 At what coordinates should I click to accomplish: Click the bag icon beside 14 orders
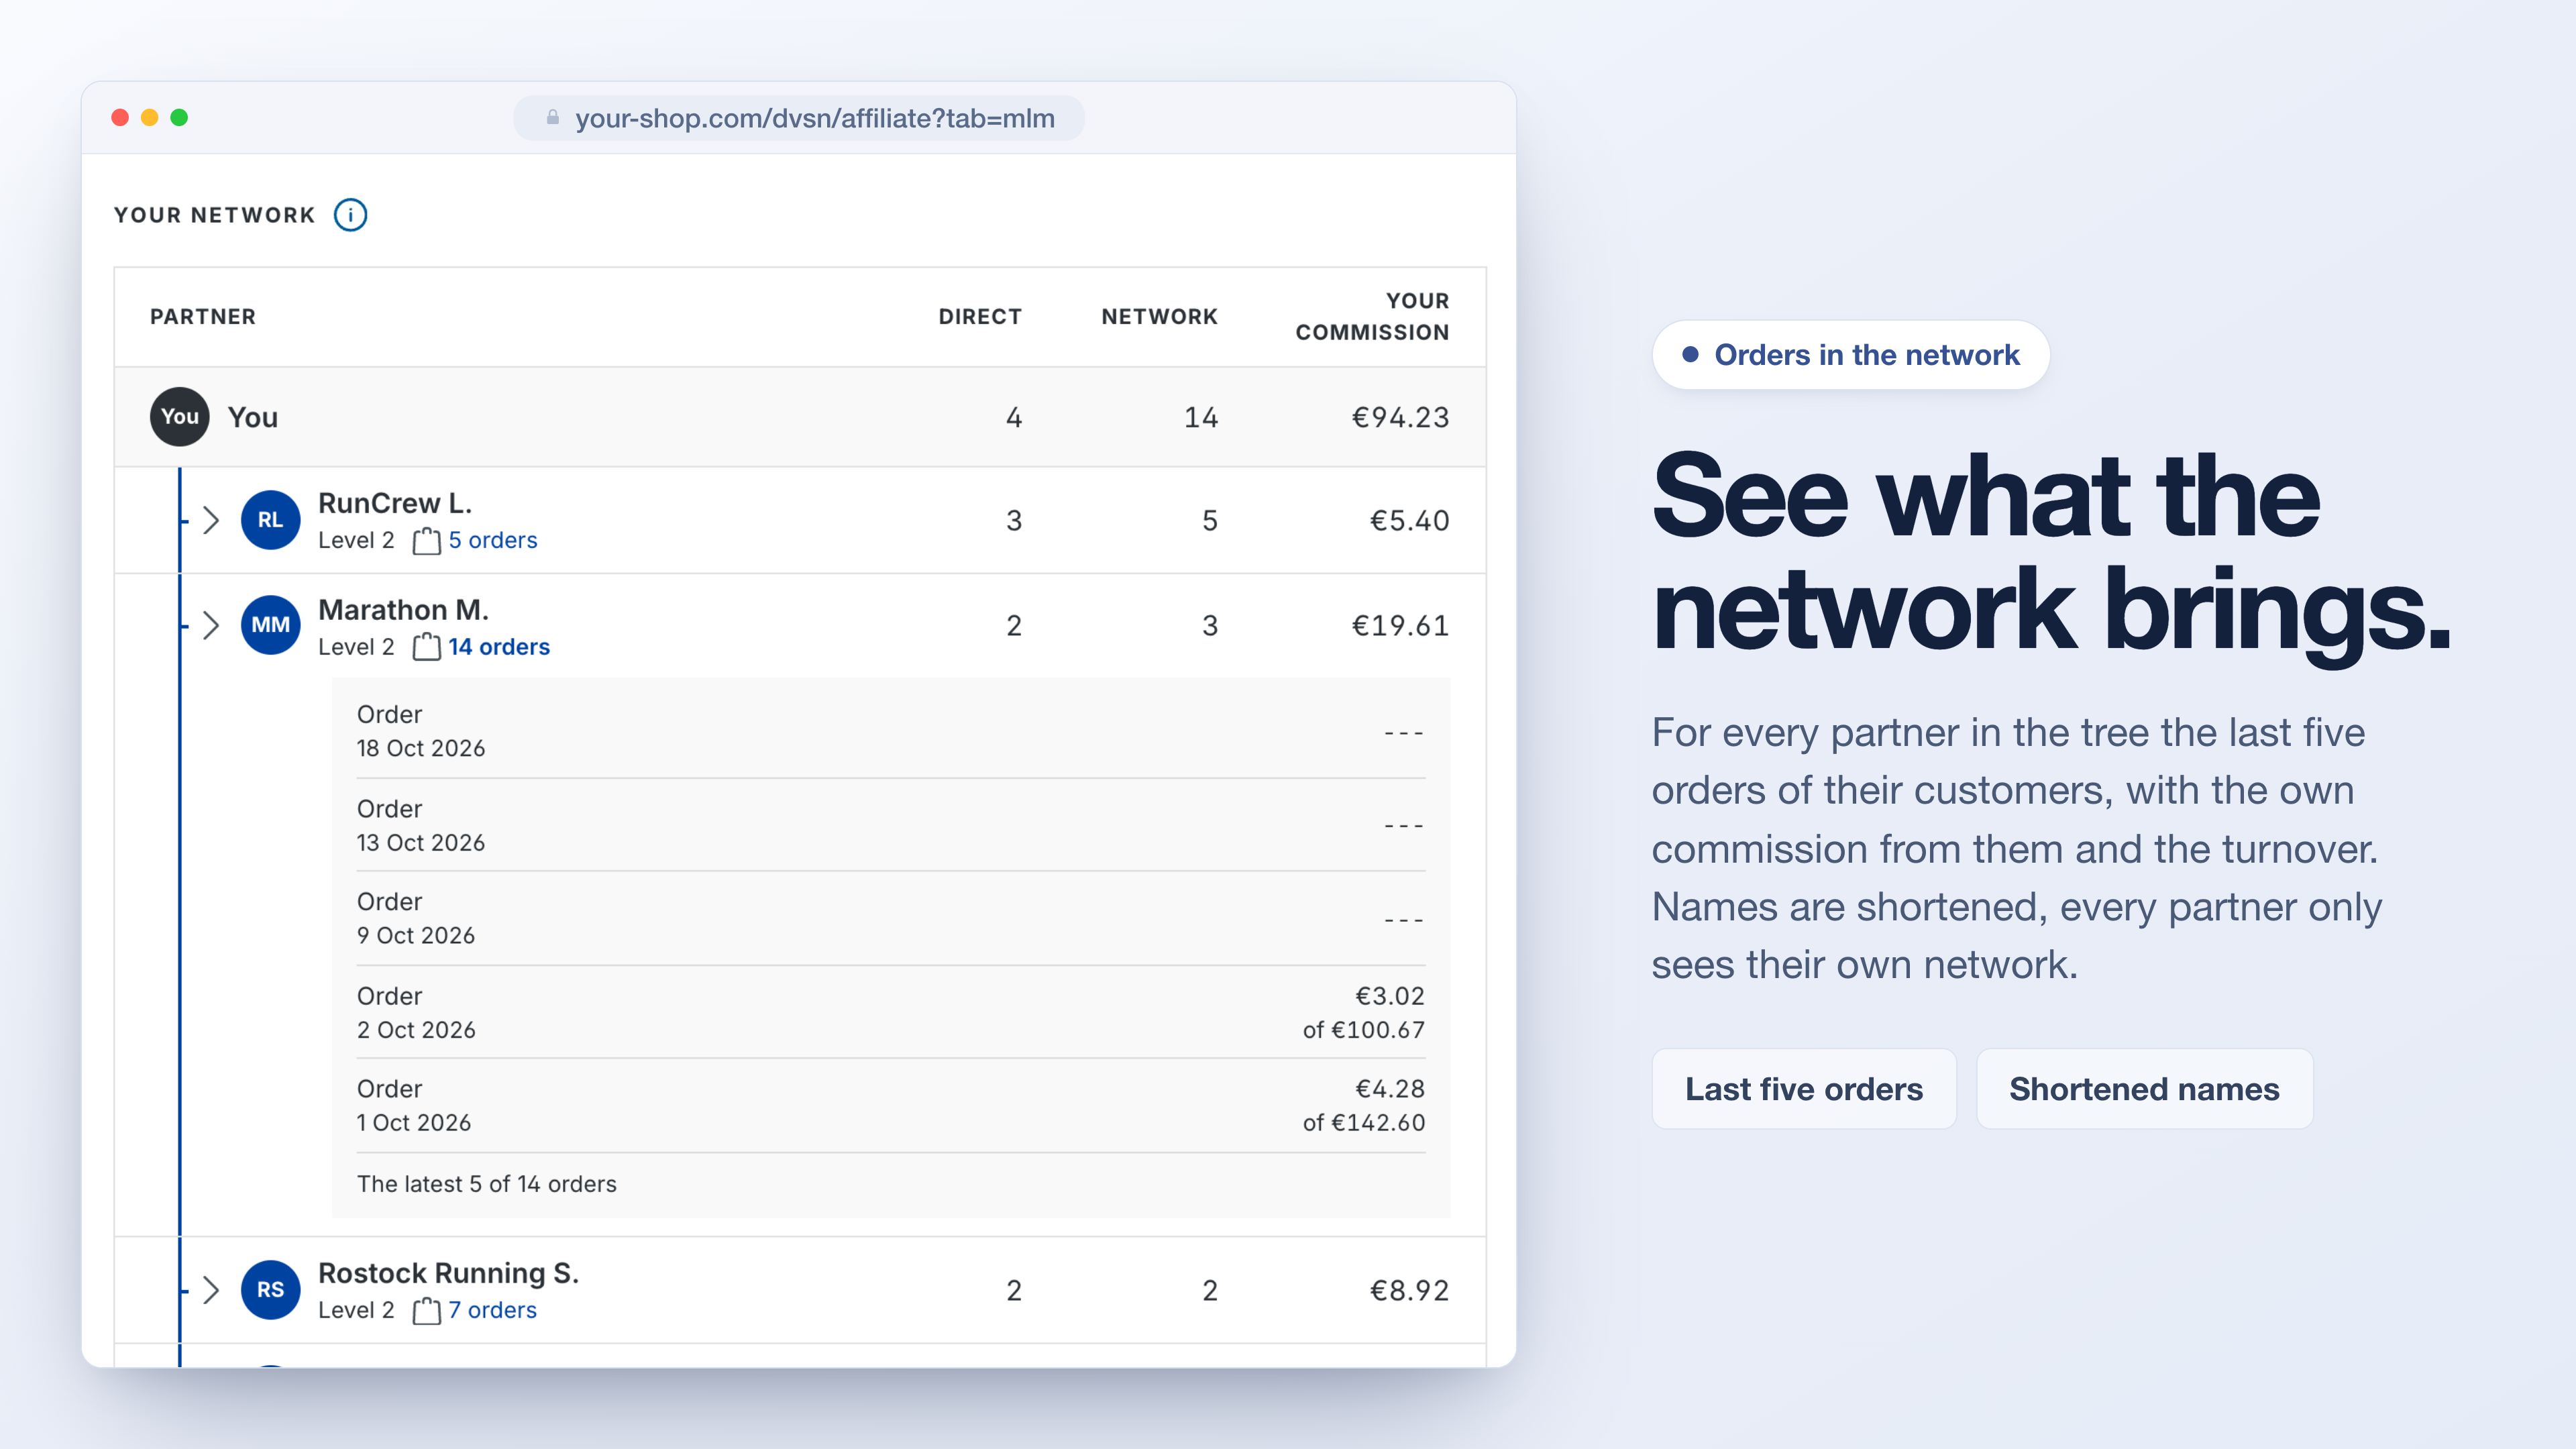click(x=427, y=647)
